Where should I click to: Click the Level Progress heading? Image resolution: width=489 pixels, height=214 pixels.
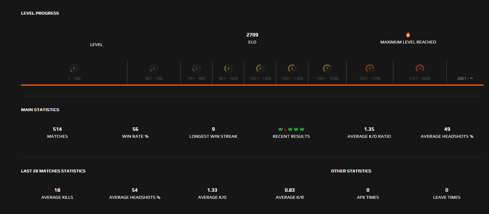pyautogui.click(x=40, y=13)
